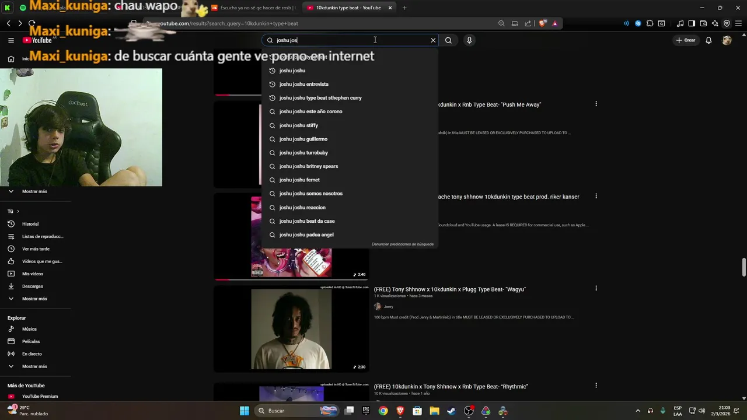Select 'joshu joshu padua angel' suggestion
This screenshot has height=420, width=747.
tap(349, 235)
